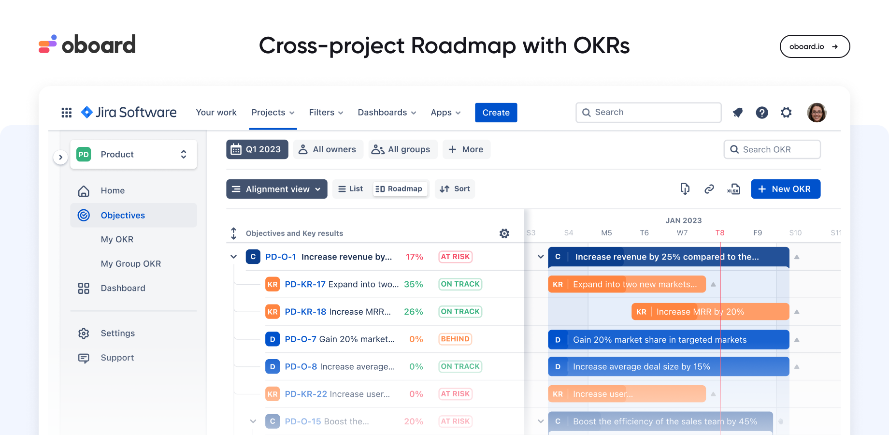The width and height of the screenshot is (889, 435).
Task: Open Jira settings gear in top bar
Action: (x=786, y=113)
